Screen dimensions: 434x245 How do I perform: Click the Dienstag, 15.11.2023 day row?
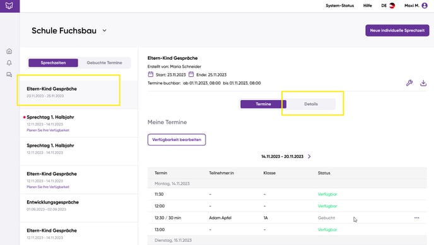click(x=287, y=240)
